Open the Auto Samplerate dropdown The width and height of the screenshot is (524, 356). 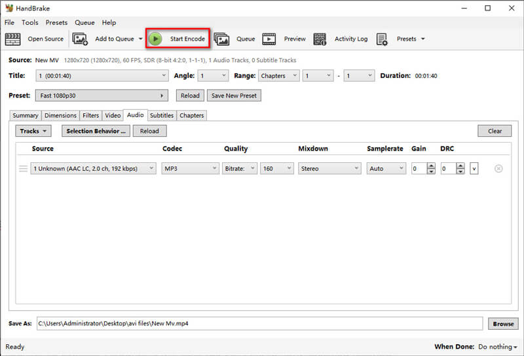coord(386,169)
